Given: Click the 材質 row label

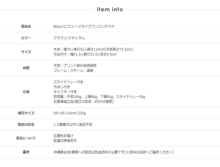Looking at the screenshot, I should coord(26,68).
